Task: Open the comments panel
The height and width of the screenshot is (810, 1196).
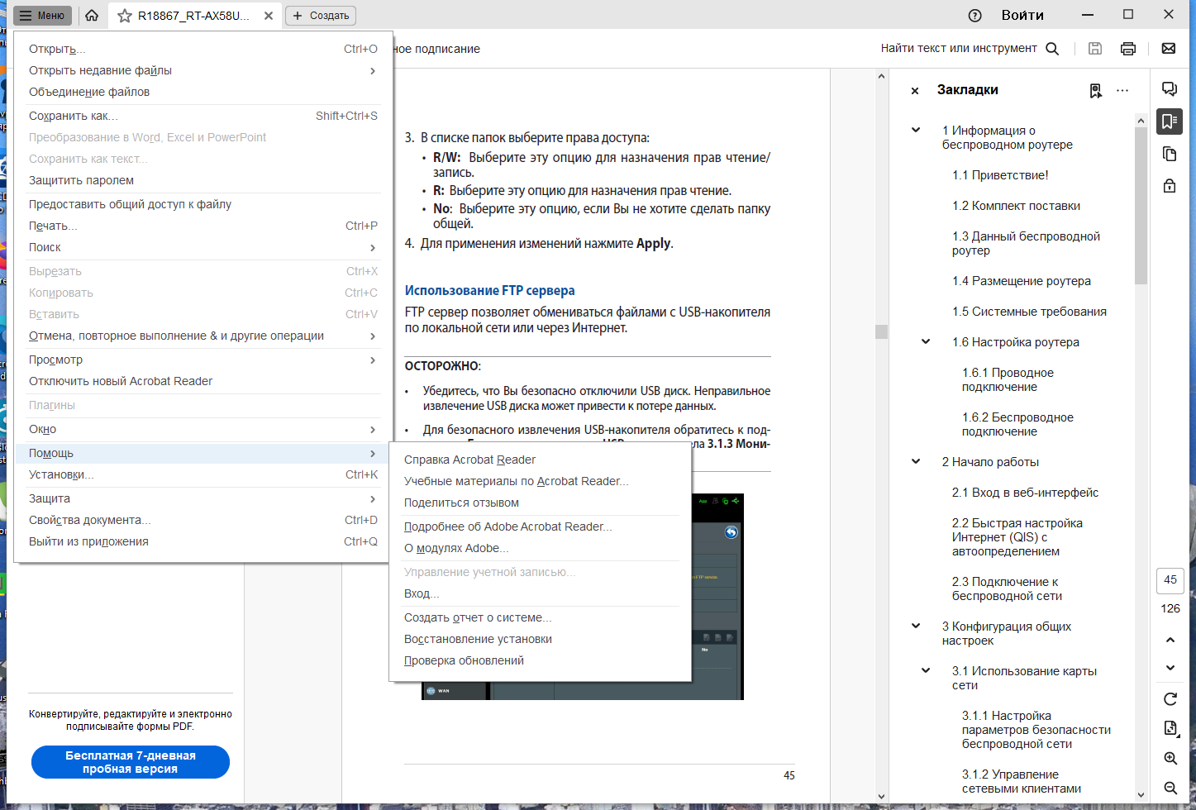Action: [x=1170, y=89]
